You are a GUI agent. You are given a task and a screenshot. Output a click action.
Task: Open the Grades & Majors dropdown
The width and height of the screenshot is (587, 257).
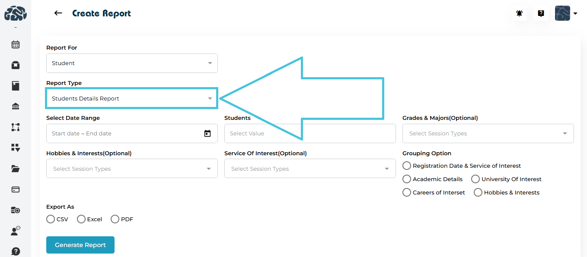(x=488, y=134)
